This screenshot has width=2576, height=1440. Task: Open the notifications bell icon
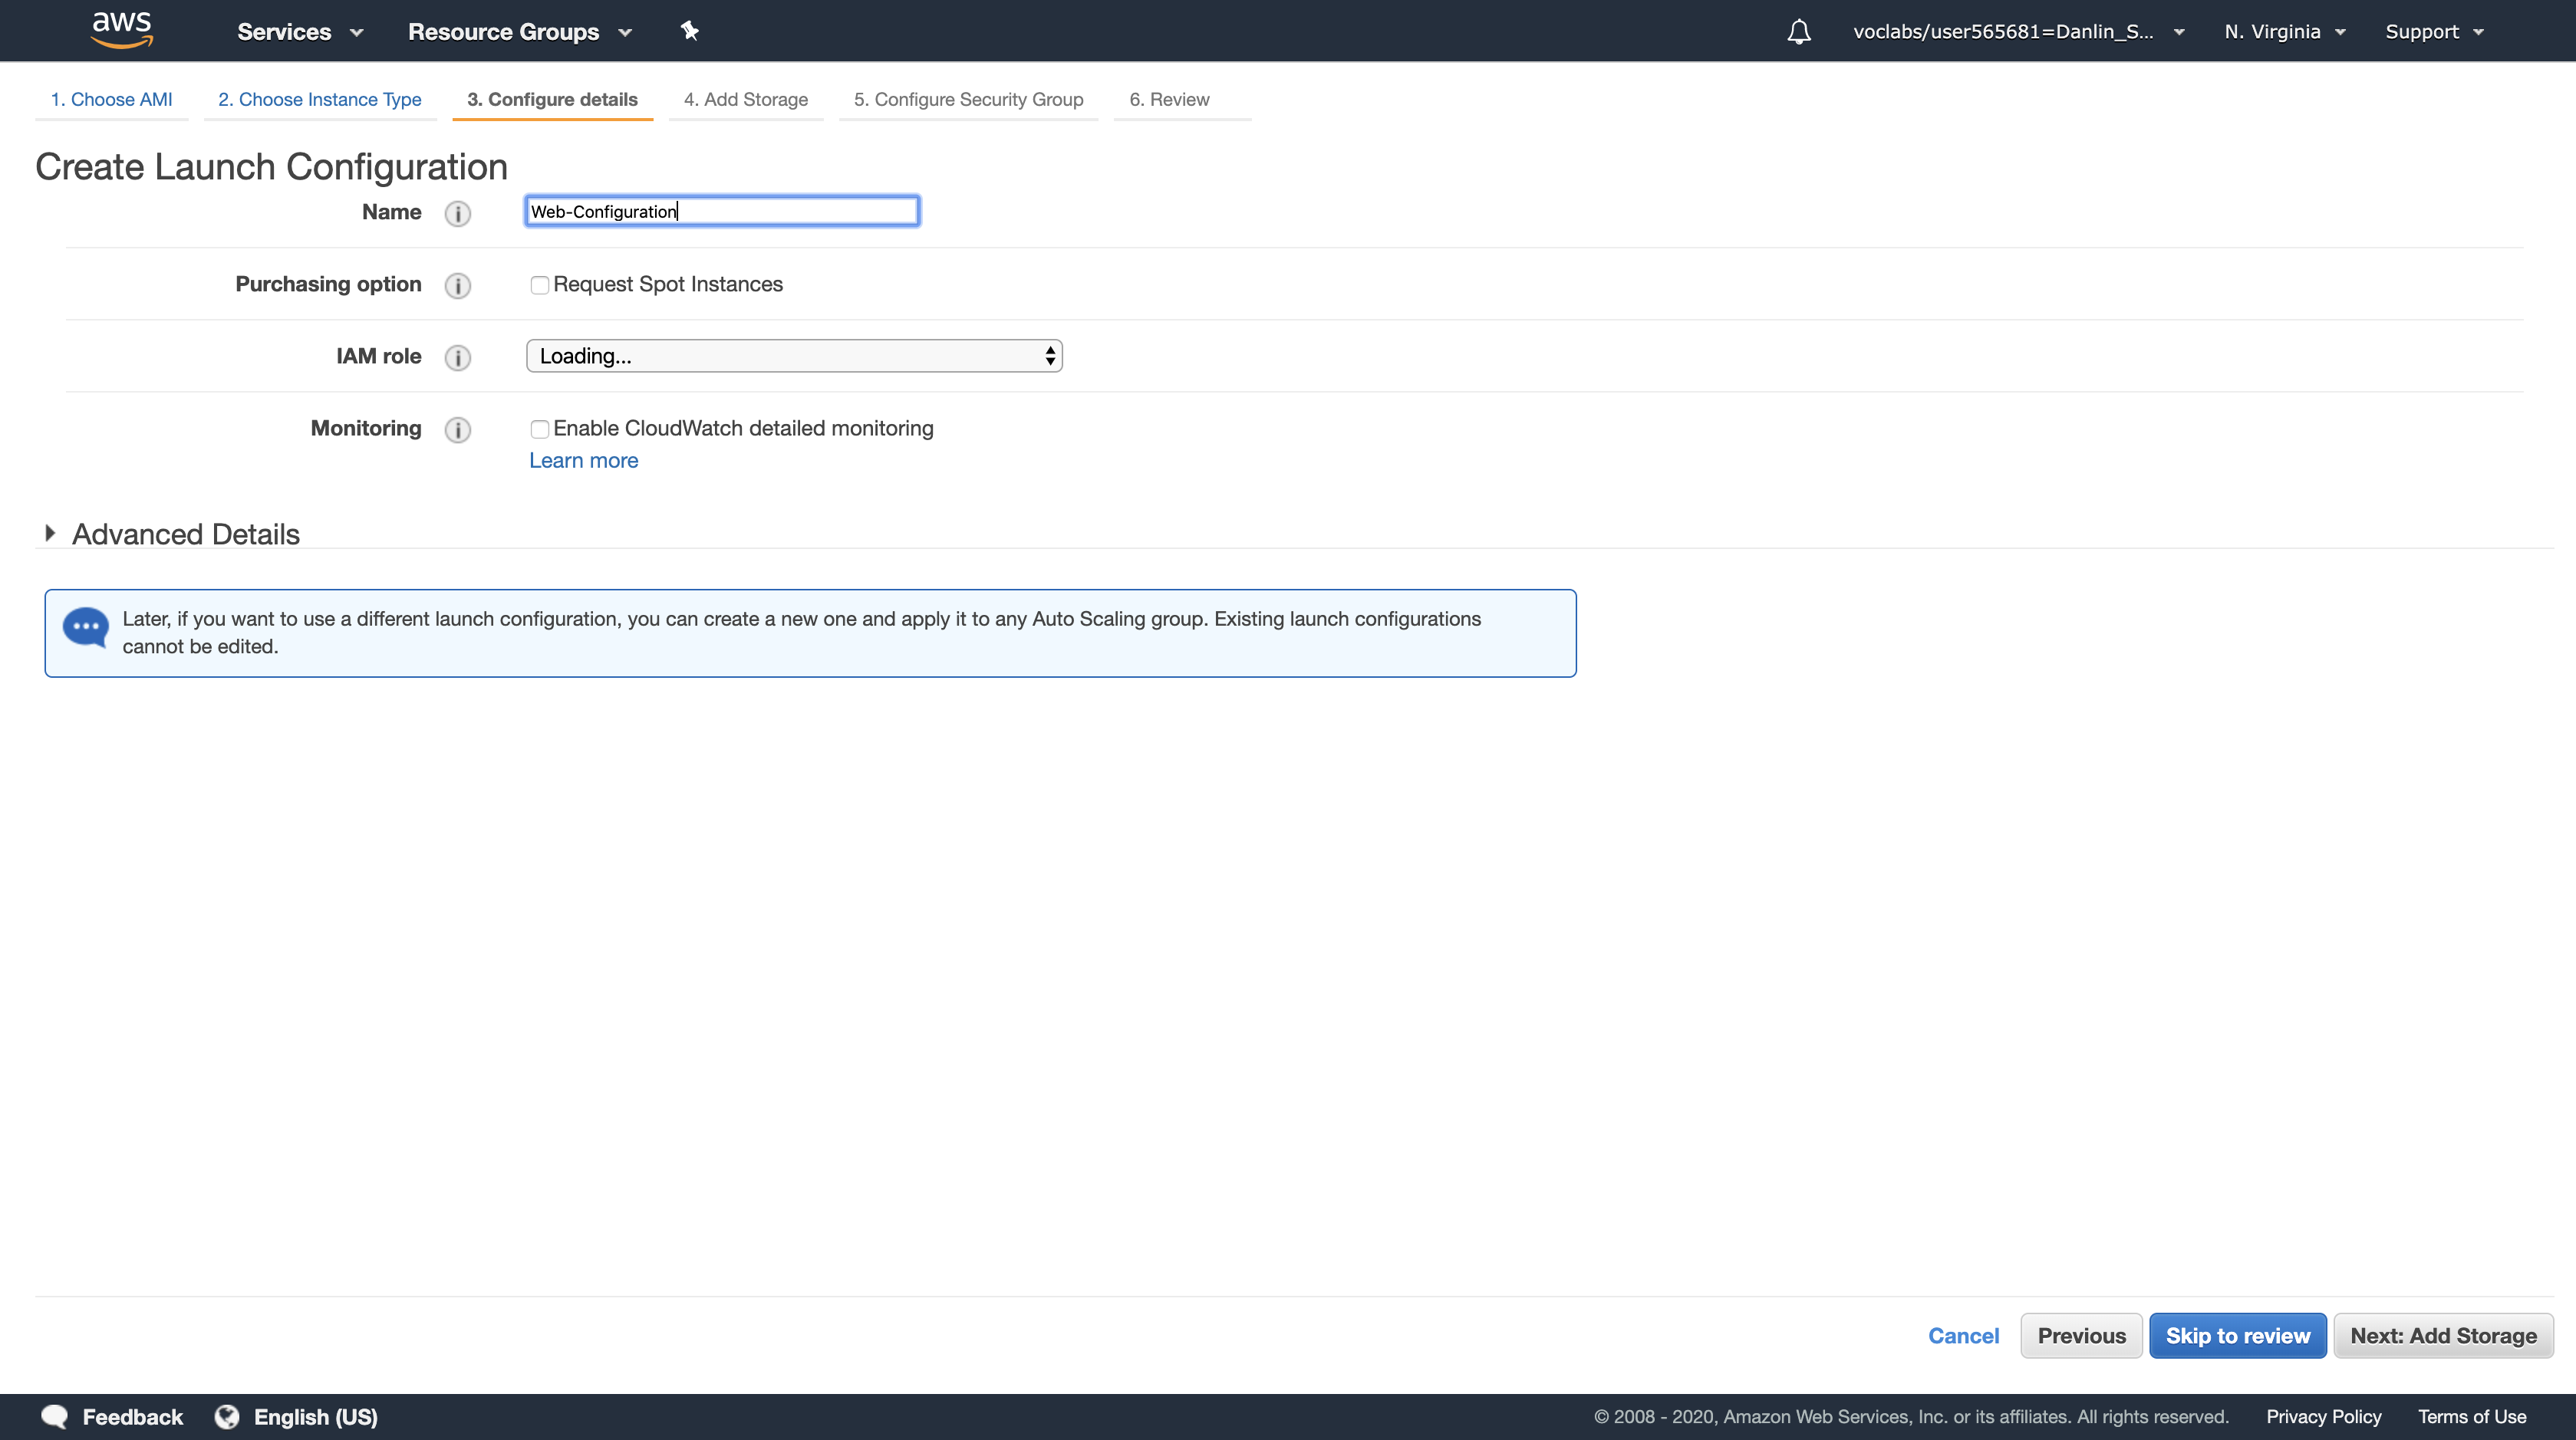coord(1798,32)
